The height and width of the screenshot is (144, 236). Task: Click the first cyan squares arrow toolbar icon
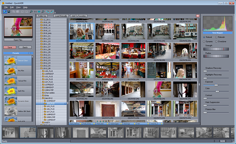(x=48, y=12)
